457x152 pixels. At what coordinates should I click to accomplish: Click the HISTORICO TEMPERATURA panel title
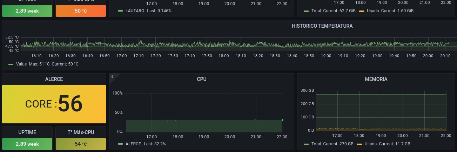pyautogui.click(x=322, y=26)
